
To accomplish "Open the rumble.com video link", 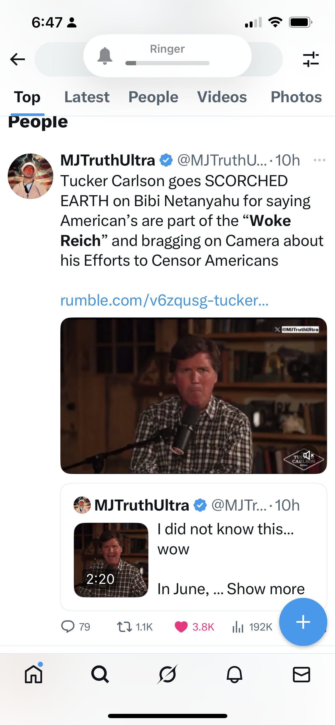I will click(x=165, y=300).
